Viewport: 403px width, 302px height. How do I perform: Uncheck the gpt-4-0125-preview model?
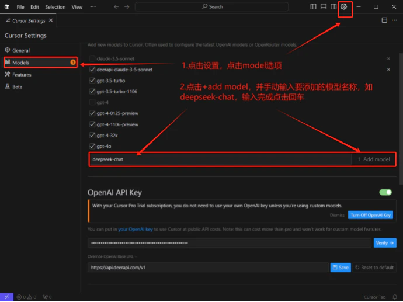92,113
